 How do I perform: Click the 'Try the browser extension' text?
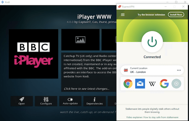coord(151,15)
